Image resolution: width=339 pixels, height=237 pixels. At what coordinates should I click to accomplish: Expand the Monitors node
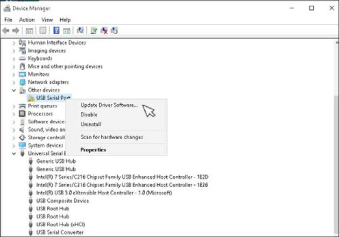coord(14,74)
